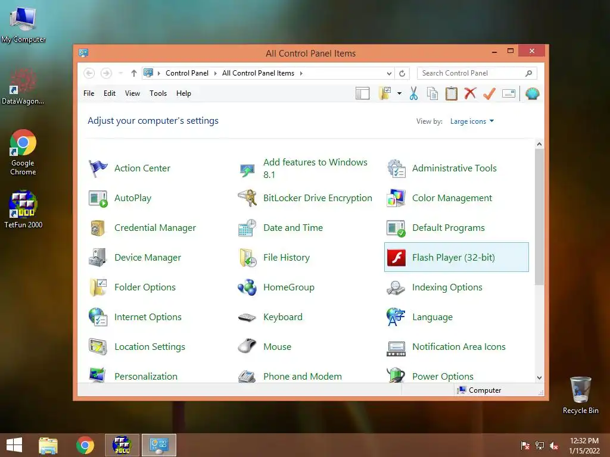Viewport: 610px width, 457px height.
Task: Open the File History icon
Action: 247,258
